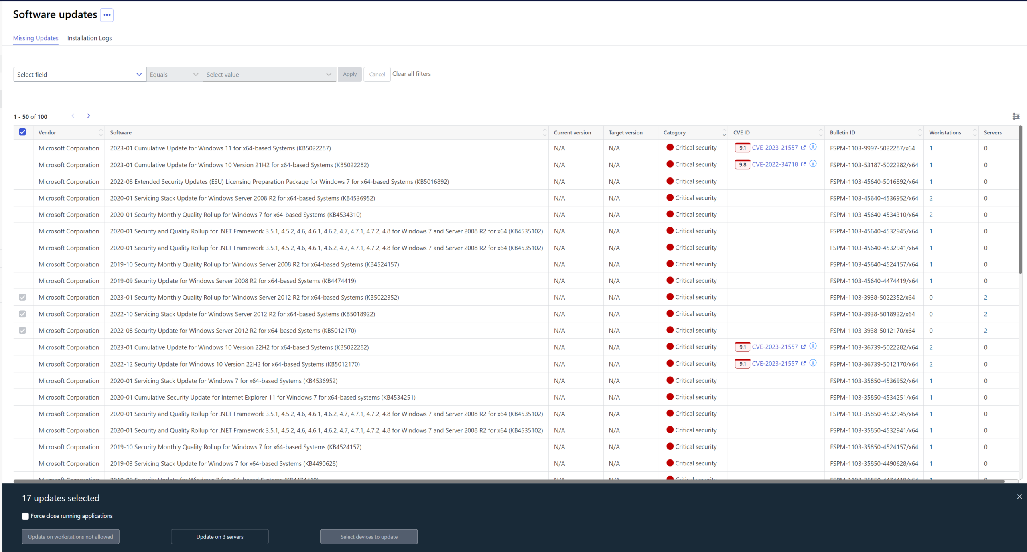Screen dimensions: 1027x552
Task: Open CVE-2022-34718 link
Action: coord(775,164)
